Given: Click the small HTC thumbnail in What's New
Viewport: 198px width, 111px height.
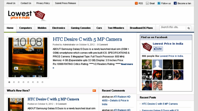Looking at the screenshot, I should click(x=16, y=104).
